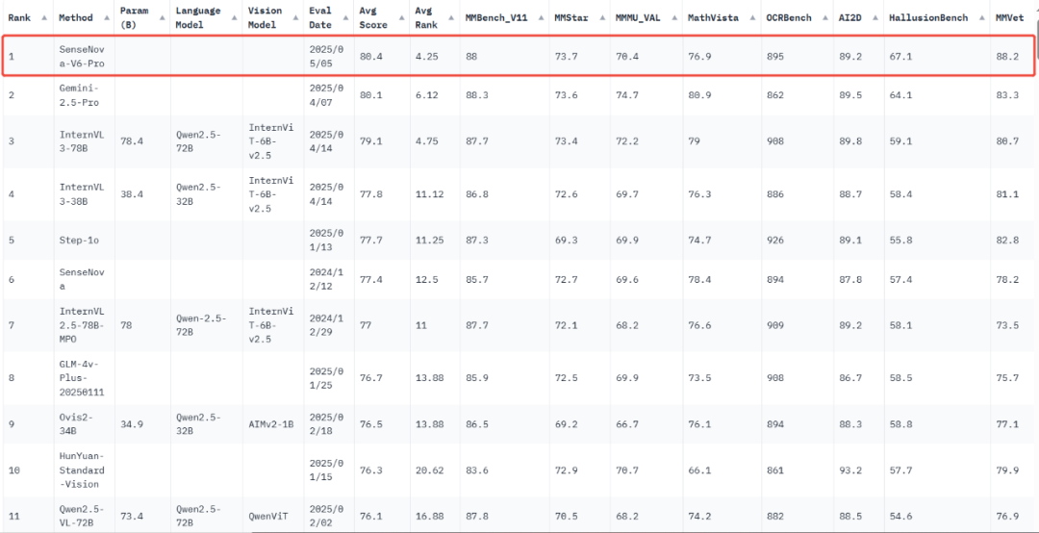
Task: Sort by MMBench_V11 column arrow
Action: pos(540,18)
